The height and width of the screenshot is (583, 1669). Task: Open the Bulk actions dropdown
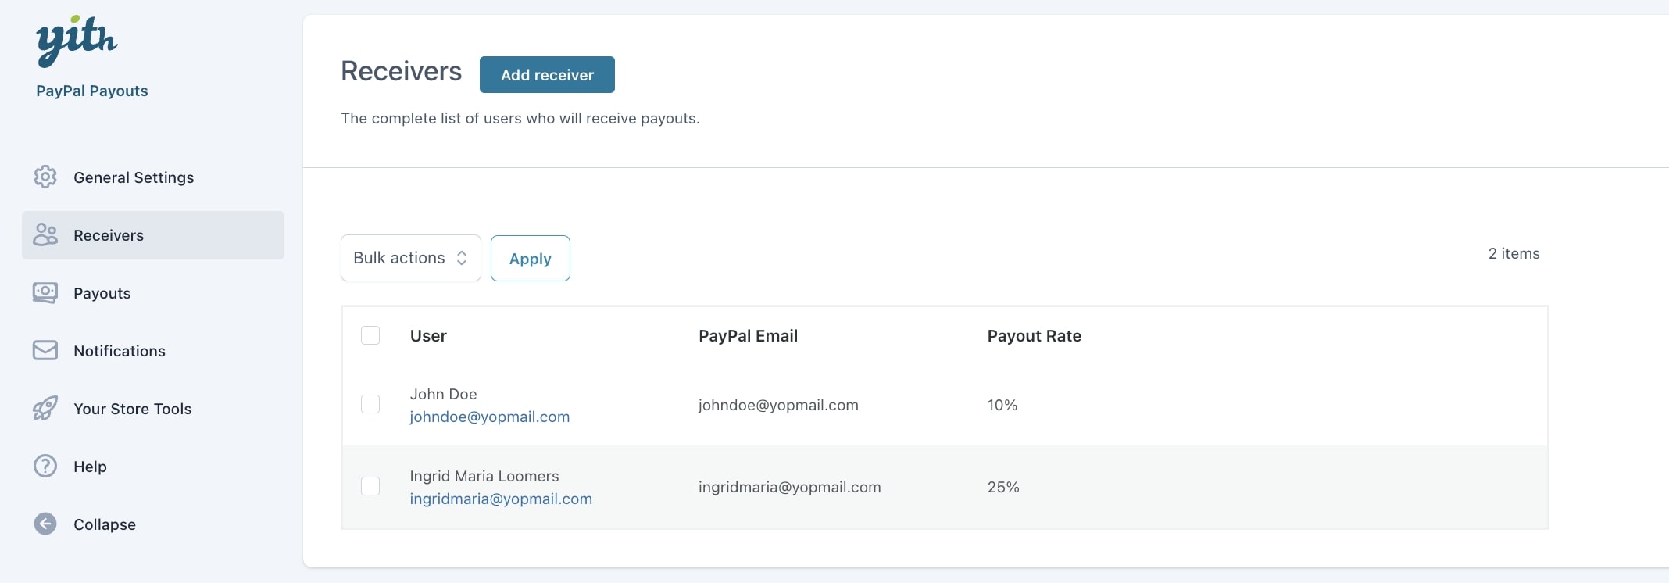410,258
